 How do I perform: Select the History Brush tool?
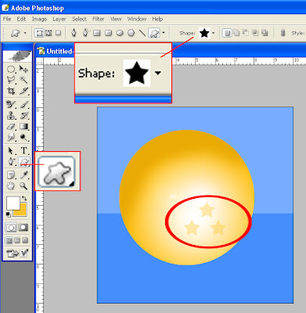(x=23, y=116)
